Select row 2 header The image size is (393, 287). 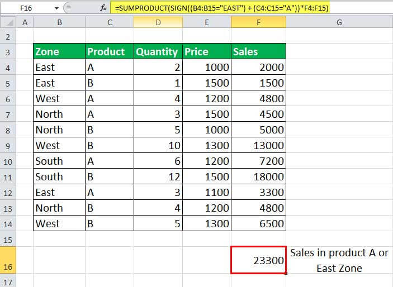(x=8, y=37)
